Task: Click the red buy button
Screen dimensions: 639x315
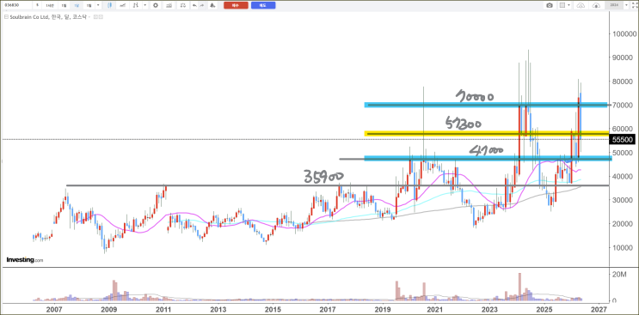Action: [x=236, y=5]
